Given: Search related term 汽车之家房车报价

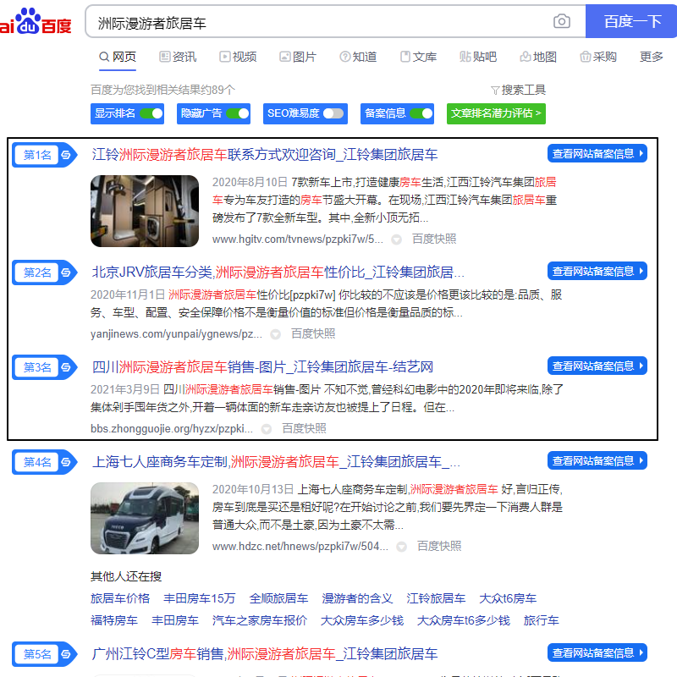Looking at the screenshot, I should click(x=260, y=620).
